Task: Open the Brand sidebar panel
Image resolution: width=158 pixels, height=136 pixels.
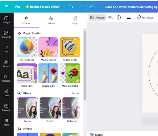Action: pos(6,64)
